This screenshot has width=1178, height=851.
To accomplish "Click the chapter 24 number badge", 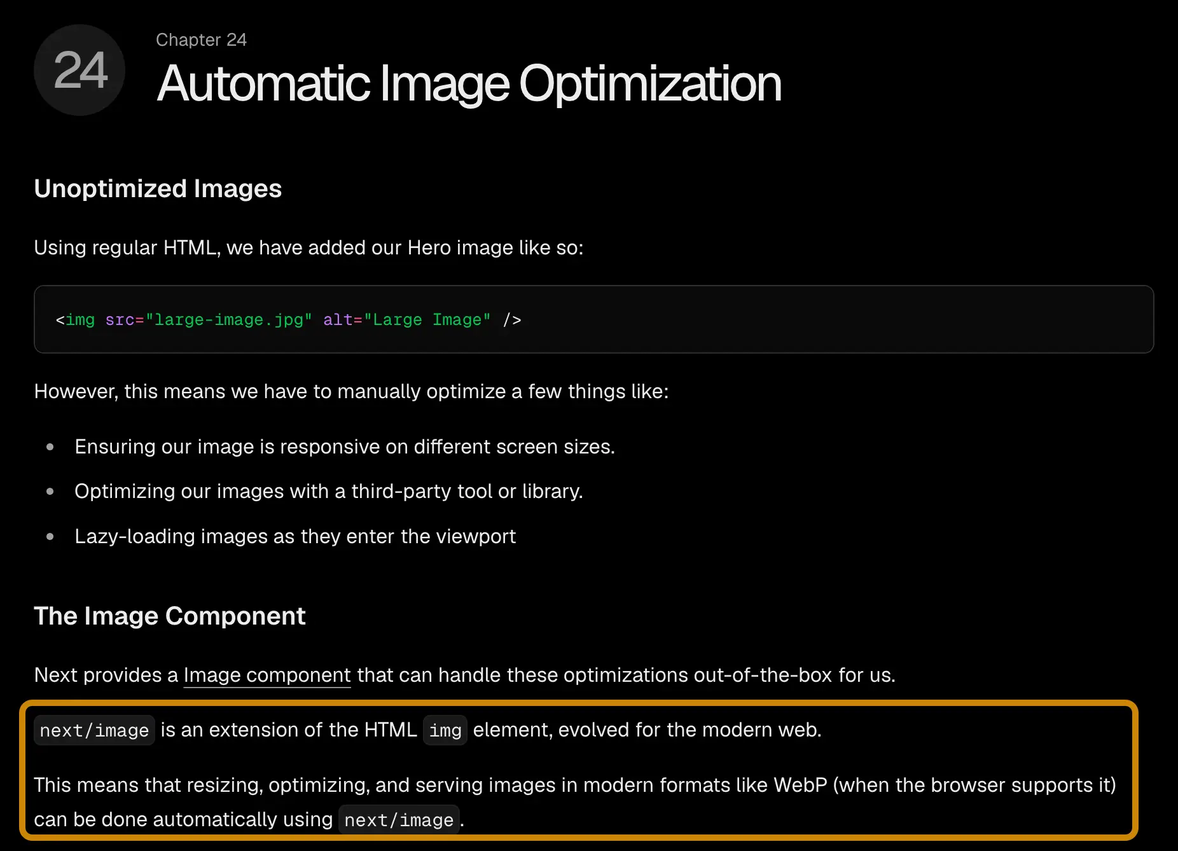I will (80, 70).
